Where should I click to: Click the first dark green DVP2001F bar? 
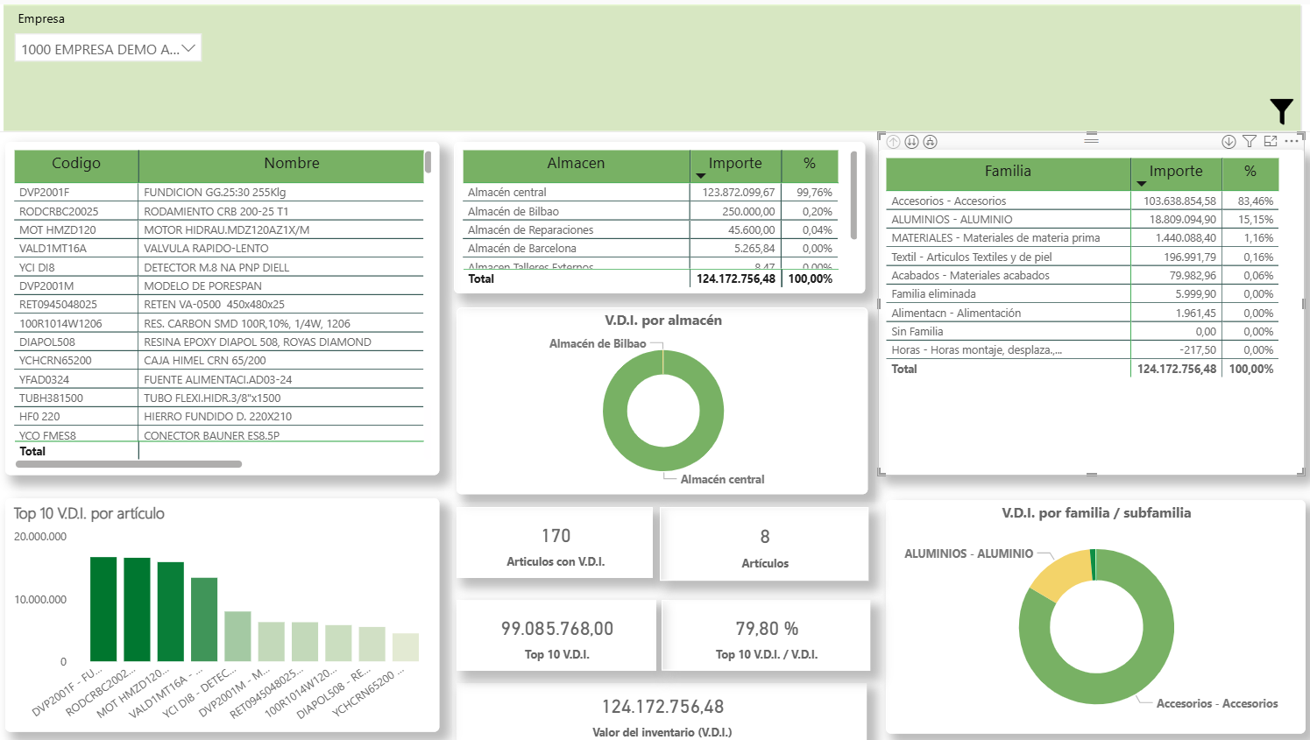103,609
